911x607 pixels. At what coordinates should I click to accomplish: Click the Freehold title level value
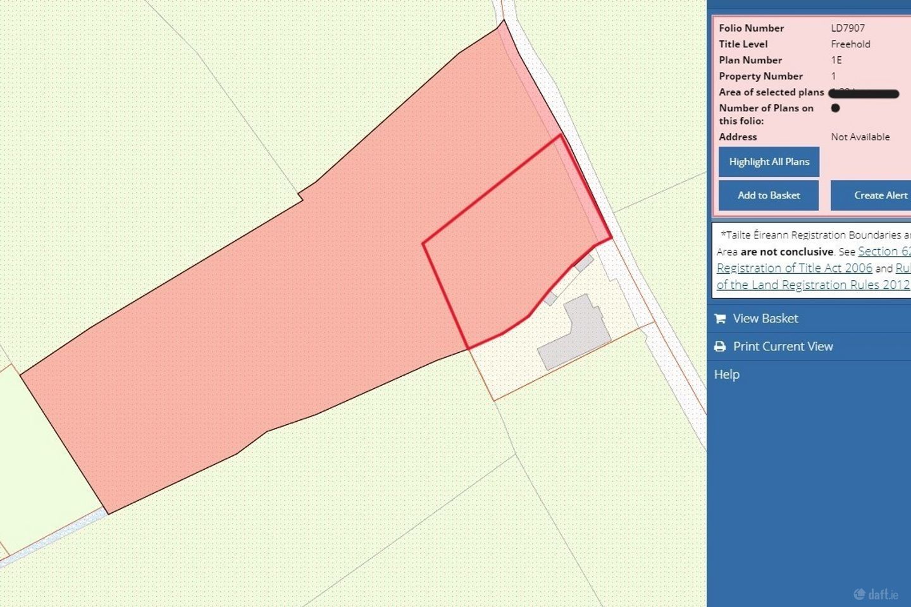[851, 44]
